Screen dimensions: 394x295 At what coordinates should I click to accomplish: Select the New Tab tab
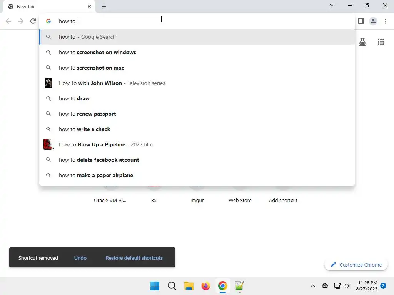pyautogui.click(x=49, y=7)
